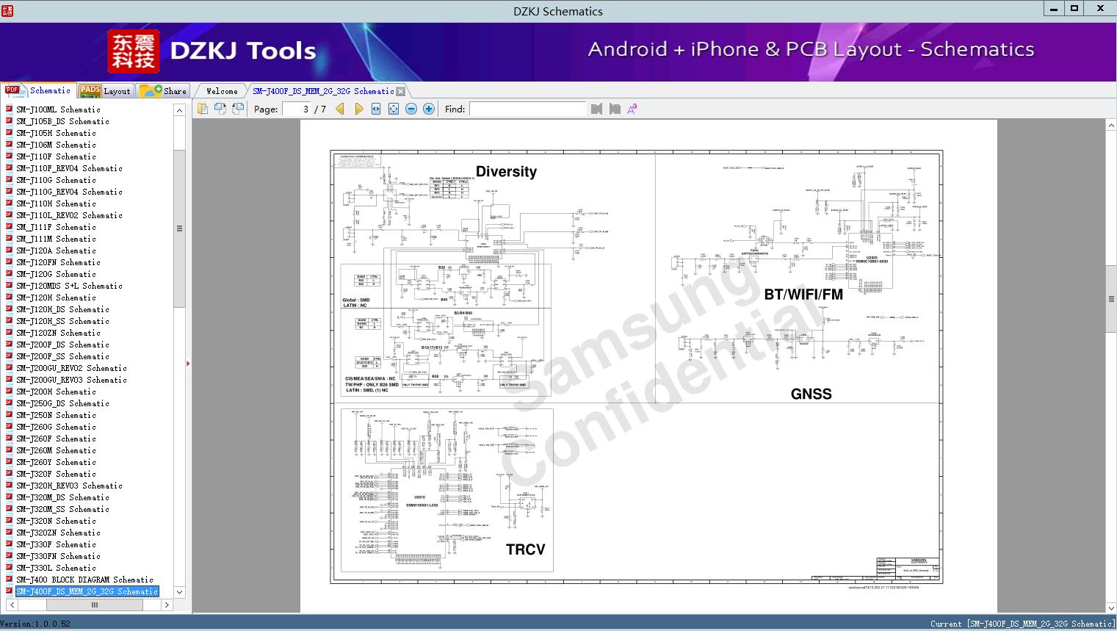The width and height of the screenshot is (1117, 631).
Task: Toggle match case search option
Action: [x=632, y=109]
